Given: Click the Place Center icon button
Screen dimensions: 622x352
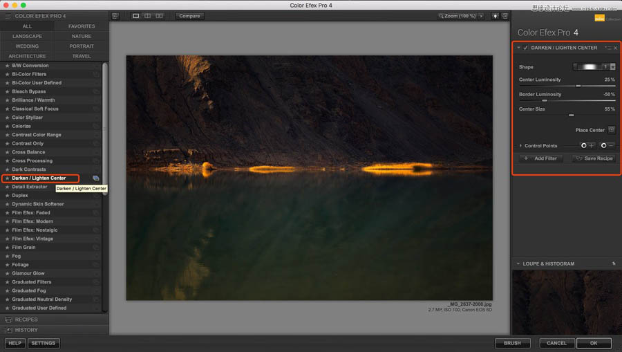Looking at the screenshot, I should (611, 130).
